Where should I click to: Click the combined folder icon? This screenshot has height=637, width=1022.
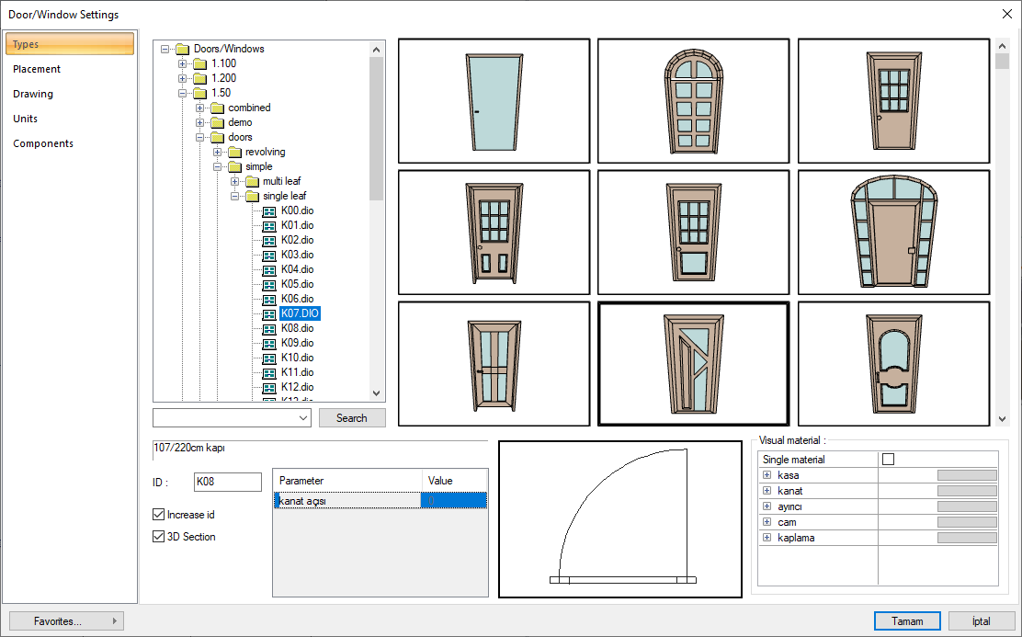point(217,108)
